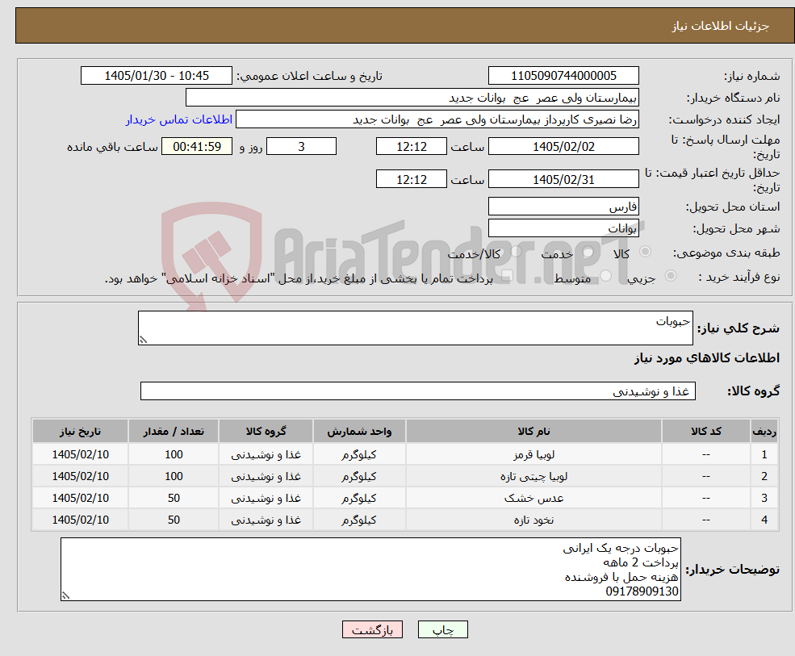Screen dimensions: 795x656
Task: Click the item name نخود تازه
Action: [x=533, y=520]
